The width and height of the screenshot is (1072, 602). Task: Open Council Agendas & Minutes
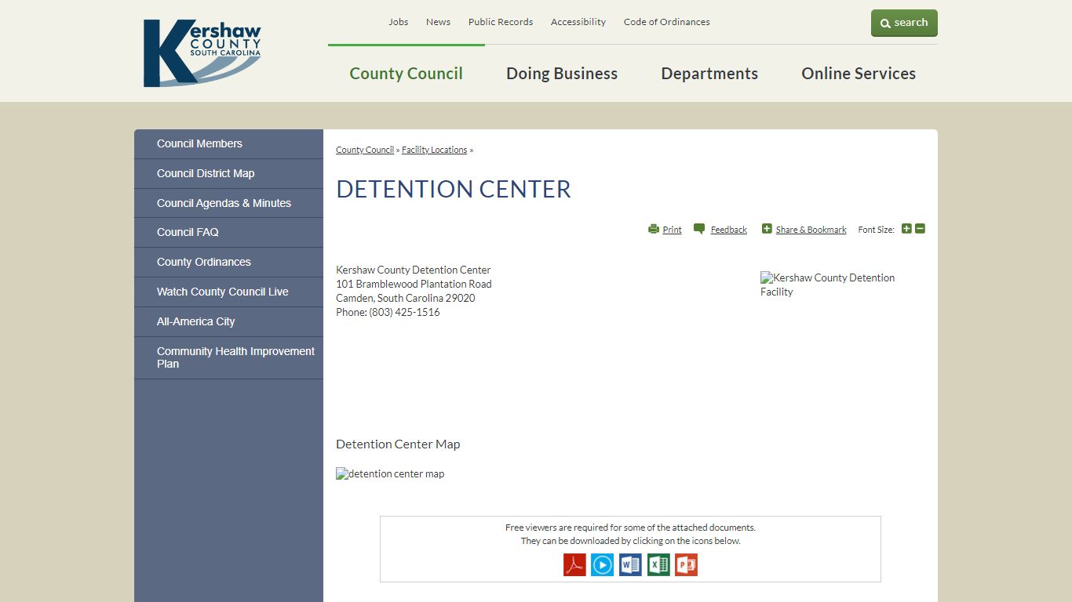228,203
